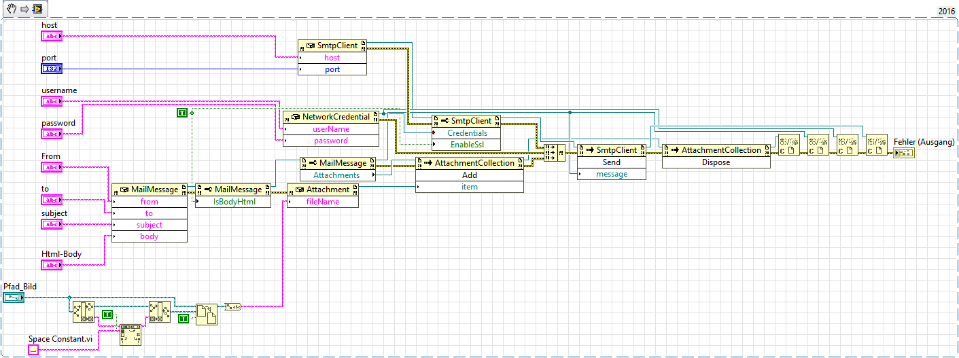The width and height of the screenshot is (959, 358).
Task: Select the MailMessage Attachments property node header
Action: [338, 163]
